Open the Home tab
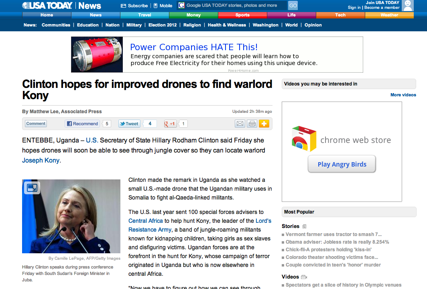Image resolution: width=427 pixels, height=289 pixels. click(47, 15)
